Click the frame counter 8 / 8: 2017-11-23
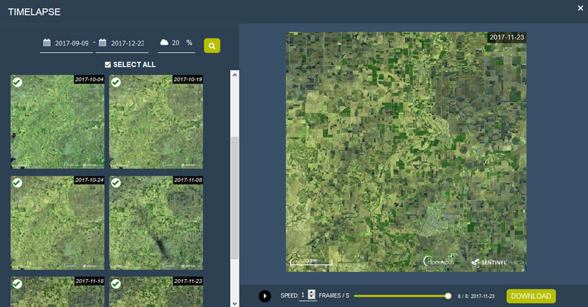The height and width of the screenshot is (307, 588). tap(476, 296)
